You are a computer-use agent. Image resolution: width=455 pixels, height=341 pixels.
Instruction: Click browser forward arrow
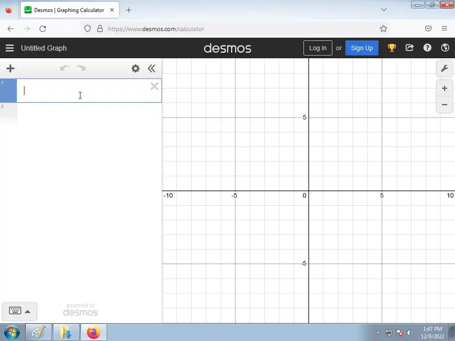[x=27, y=29]
